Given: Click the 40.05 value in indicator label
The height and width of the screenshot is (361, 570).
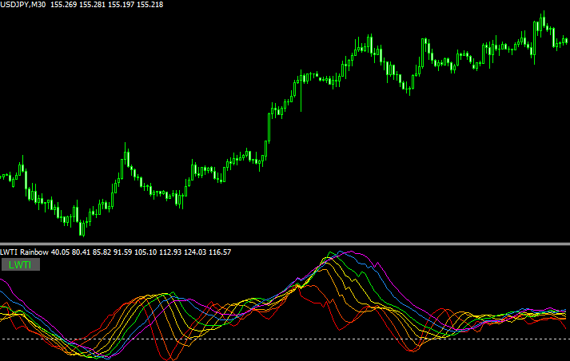Looking at the screenshot, I should tap(60, 252).
